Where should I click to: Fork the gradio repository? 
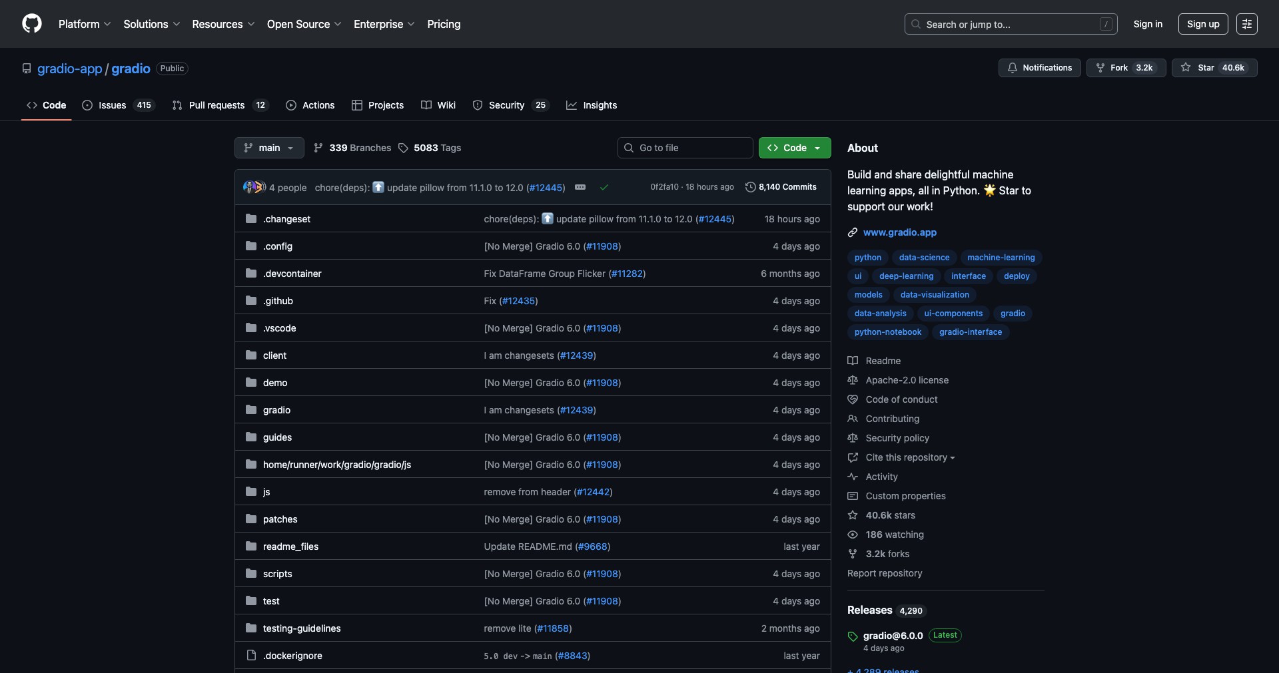[x=1126, y=68]
